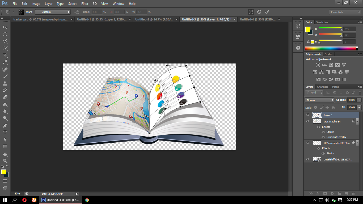363x204 pixels.
Task: Select the Eyedropper tool
Action: pos(5,62)
